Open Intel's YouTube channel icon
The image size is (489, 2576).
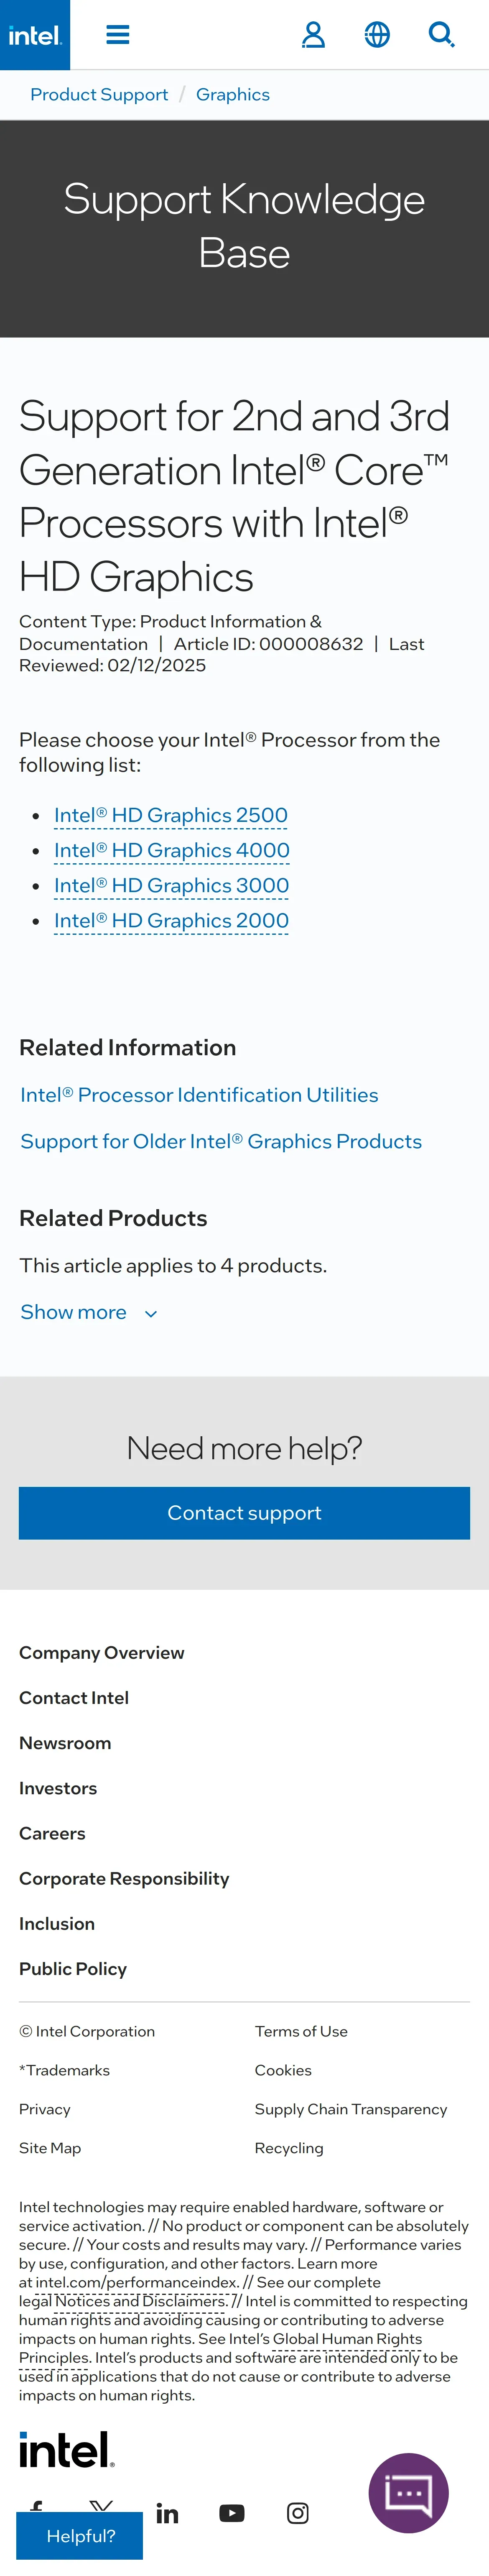pyautogui.click(x=232, y=2513)
